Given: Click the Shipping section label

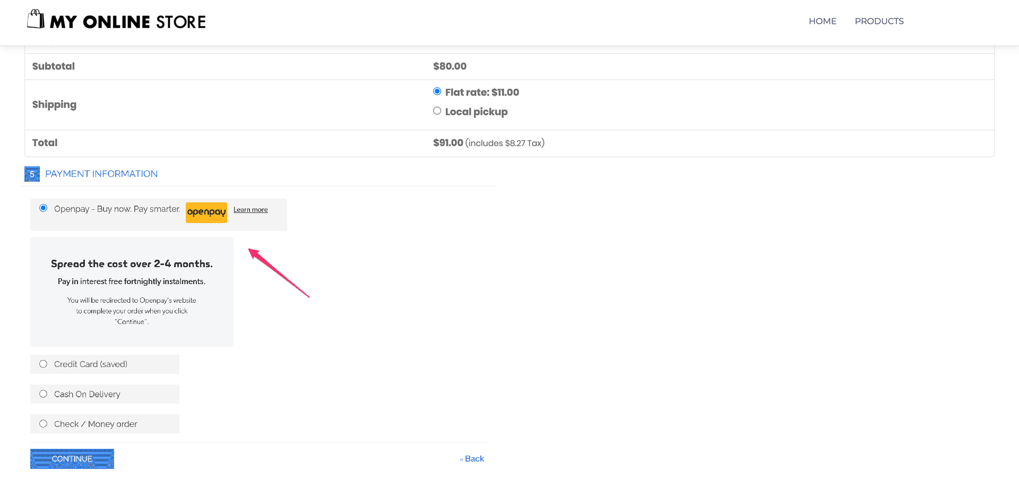Looking at the screenshot, I should (x=54, y=104).
